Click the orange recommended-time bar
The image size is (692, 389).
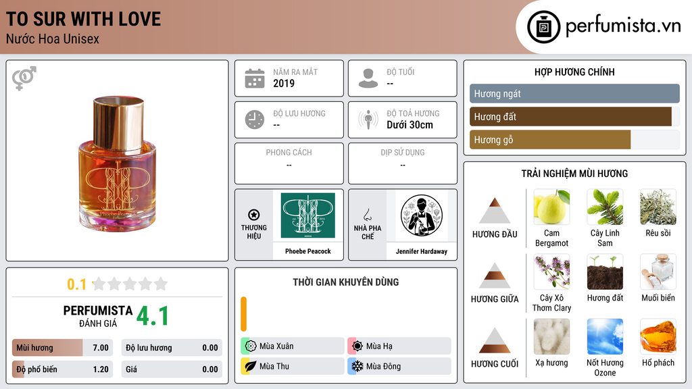coord(243,314)
